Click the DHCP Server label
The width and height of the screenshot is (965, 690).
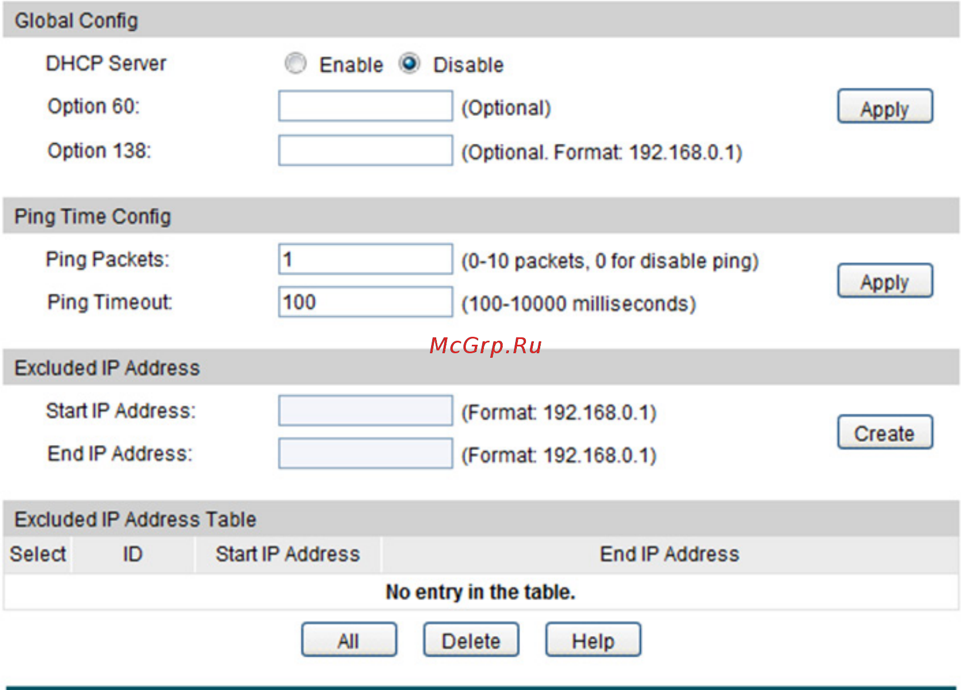coord(106,64)
